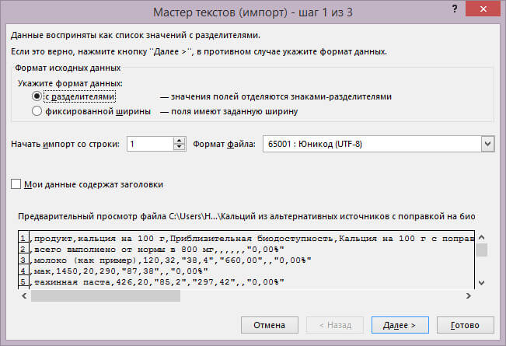Screen dimensions: 506x346
Task: Click the start import row number field
Action: tap(150, 144)
